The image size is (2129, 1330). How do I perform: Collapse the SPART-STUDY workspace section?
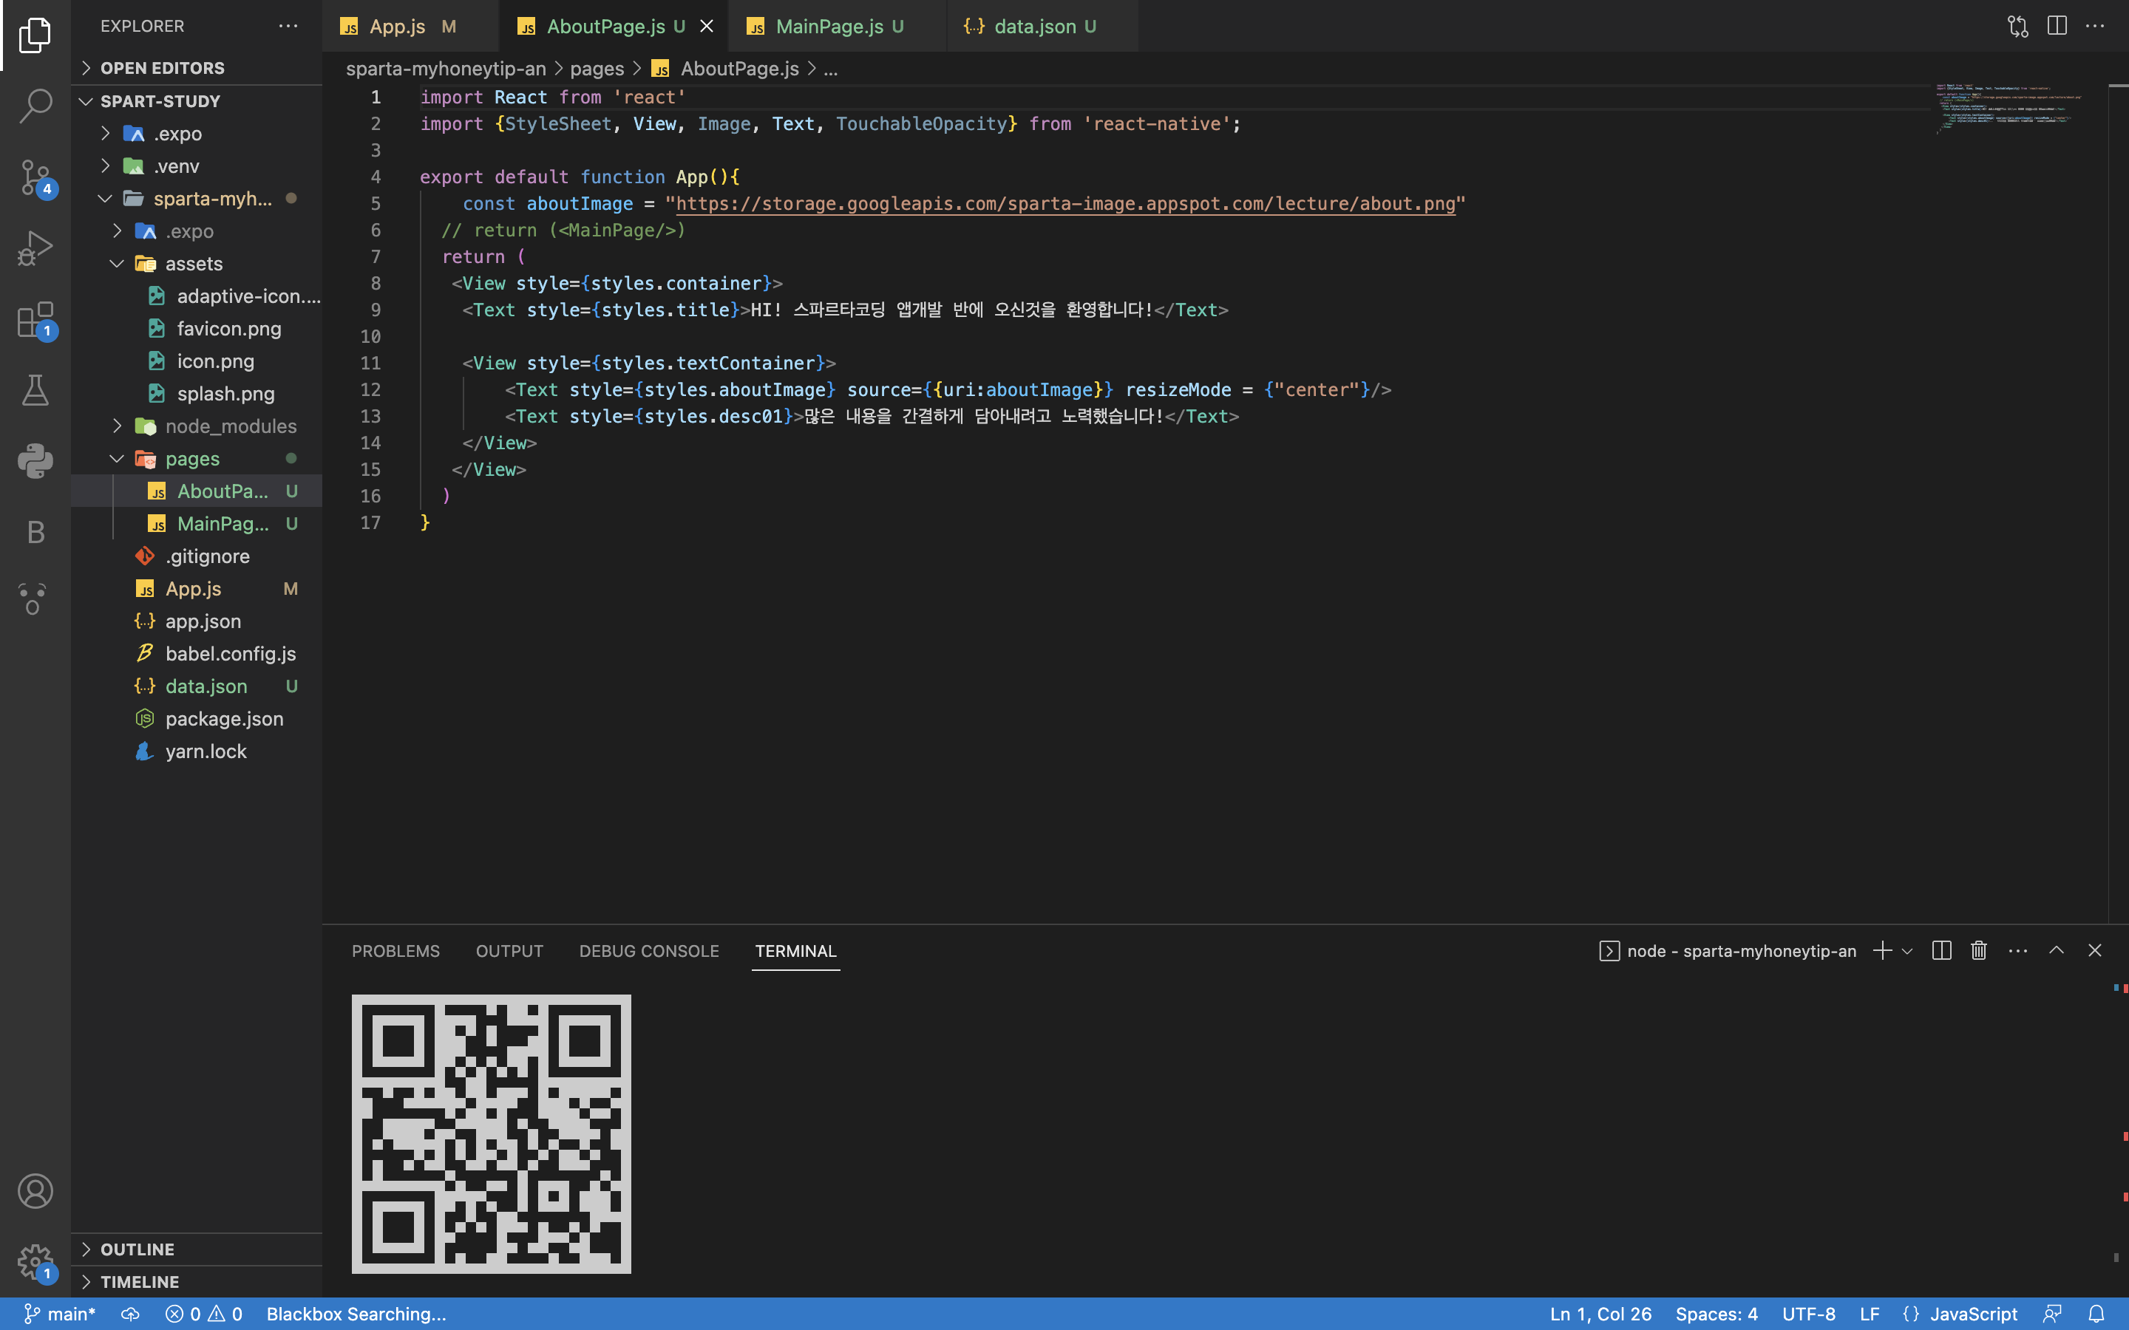(x=197, y=101)
